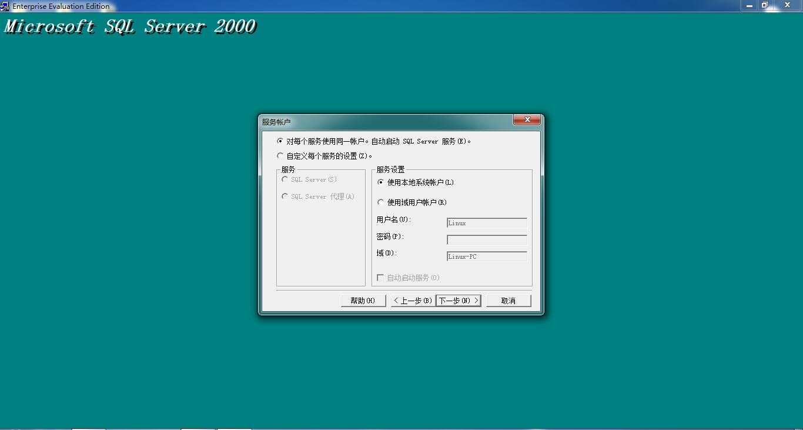
Task: Cancel setup with 取消 button
Action: pos(508,301)
